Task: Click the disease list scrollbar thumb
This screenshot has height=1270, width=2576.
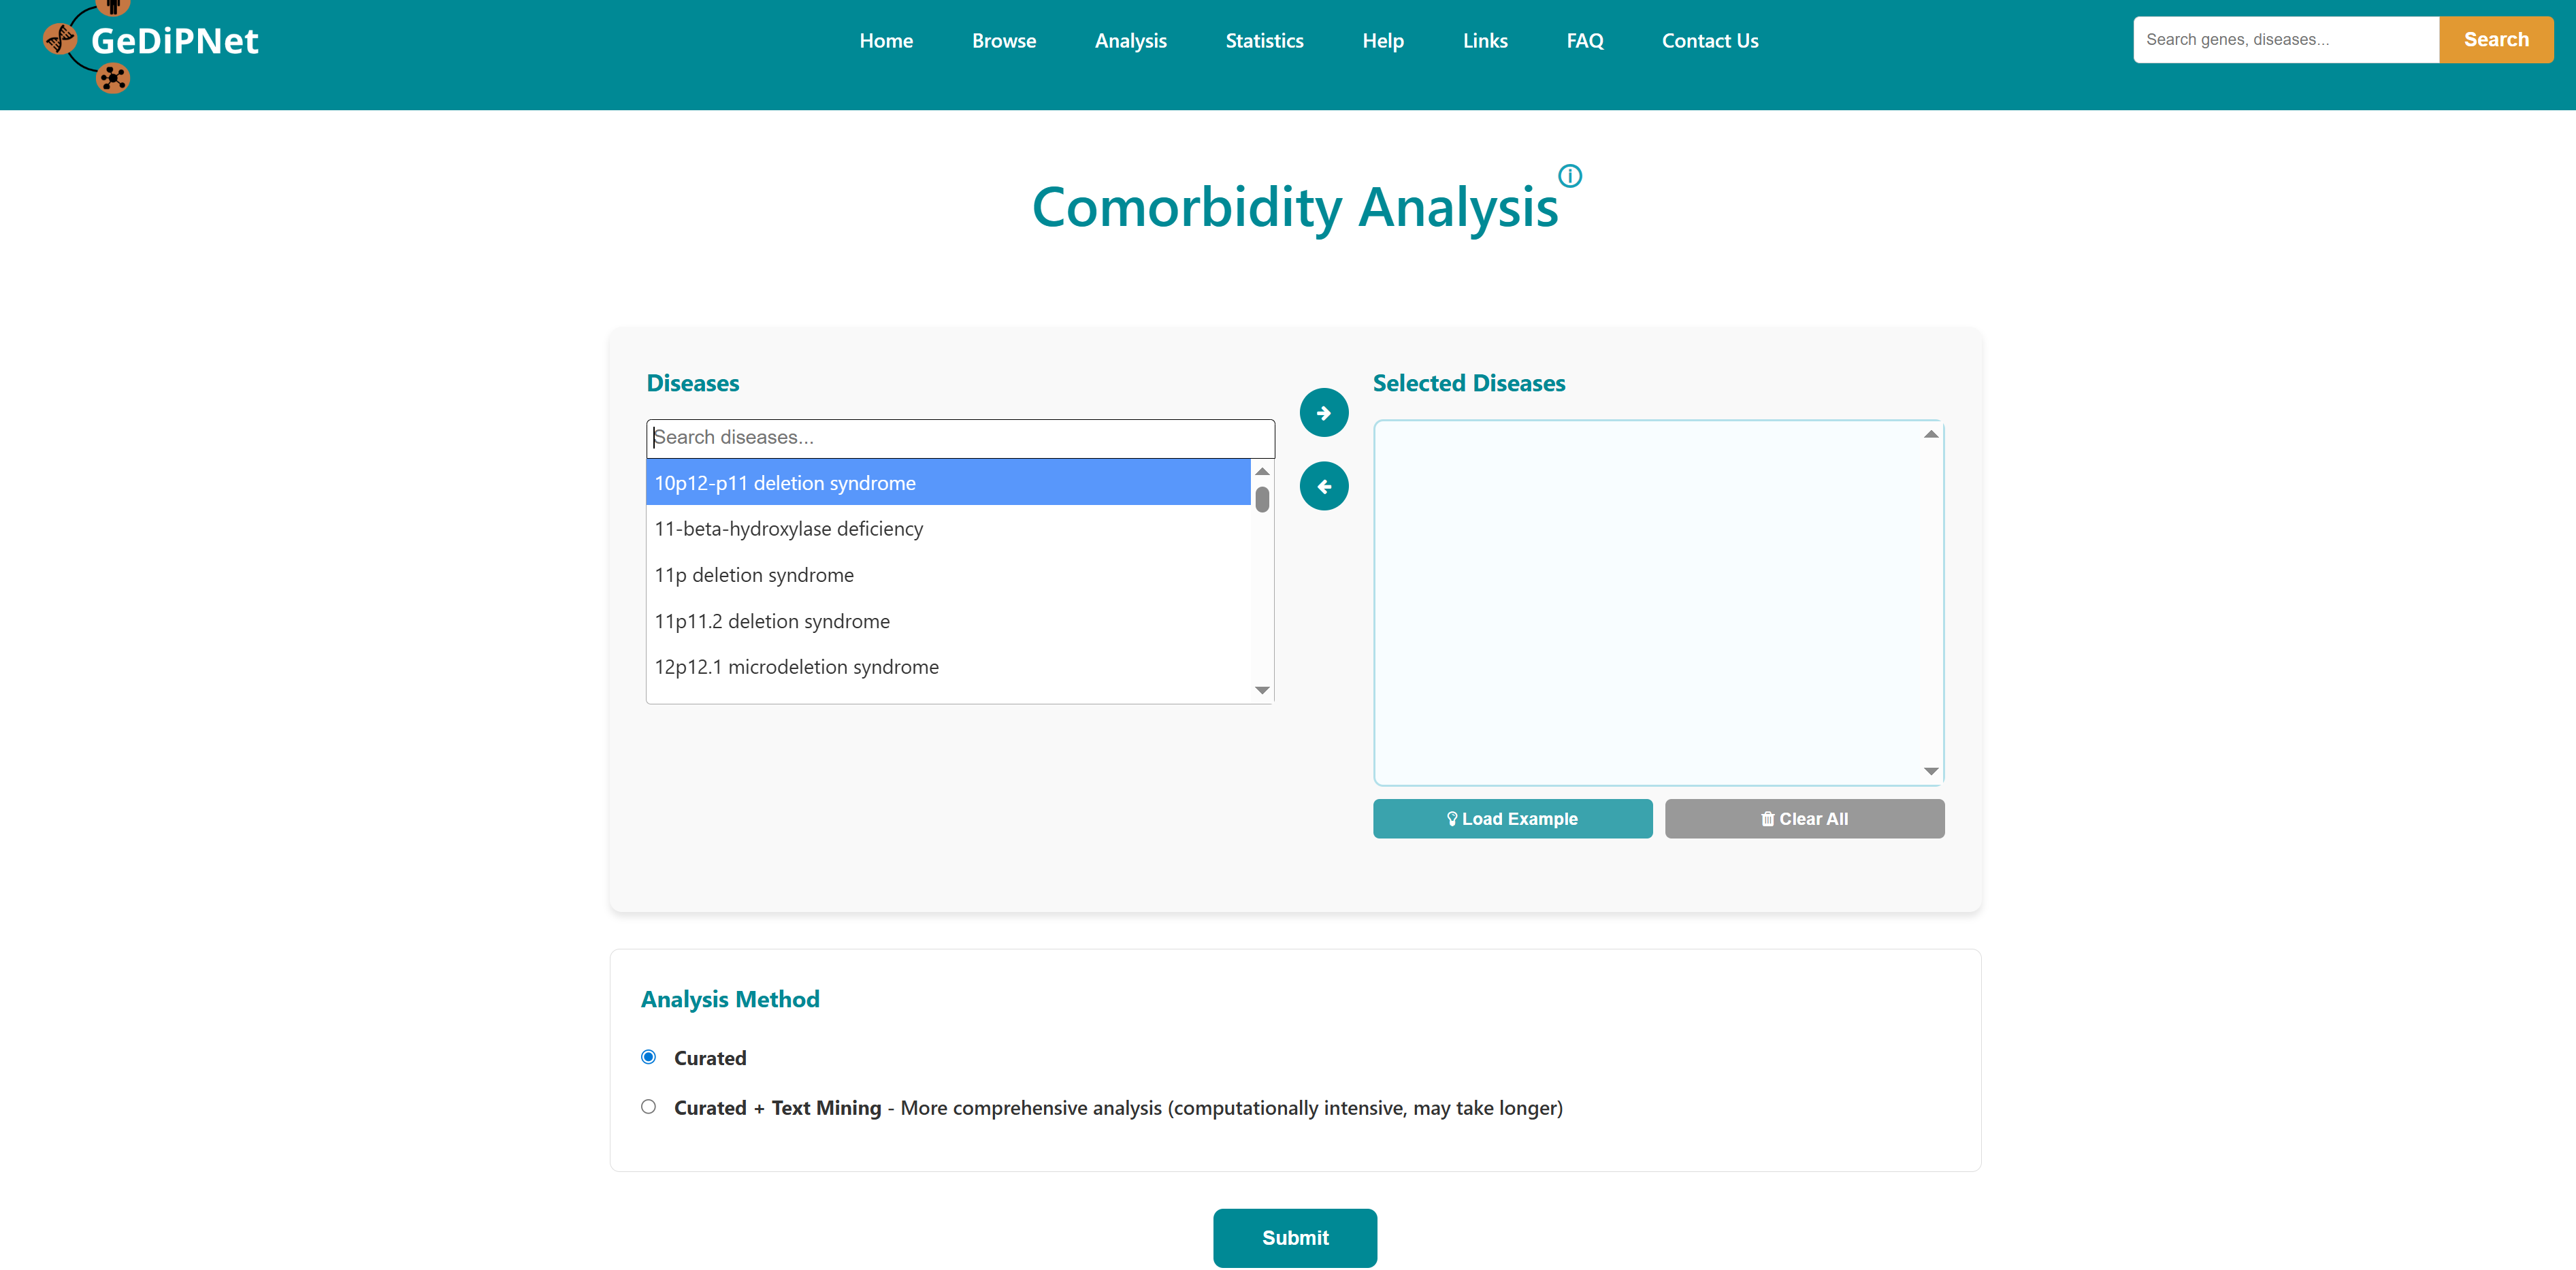Action: 1262,499
